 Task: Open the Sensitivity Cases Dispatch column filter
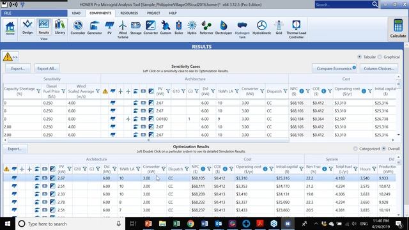tap(285, 91)
